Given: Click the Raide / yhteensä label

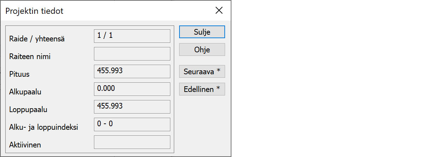Looking at the screenshot, I should click(x=37, y=39).
